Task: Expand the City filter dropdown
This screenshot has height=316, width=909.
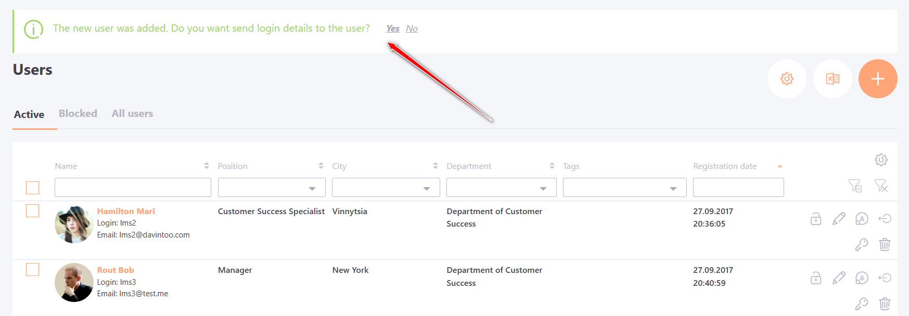Action: pos(386,188)
